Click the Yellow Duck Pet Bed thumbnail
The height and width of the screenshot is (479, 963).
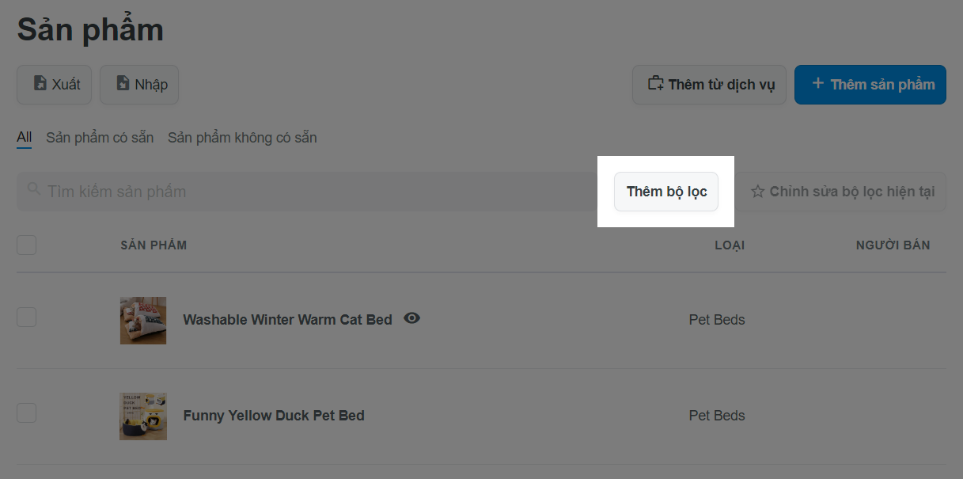click(143, 416)
